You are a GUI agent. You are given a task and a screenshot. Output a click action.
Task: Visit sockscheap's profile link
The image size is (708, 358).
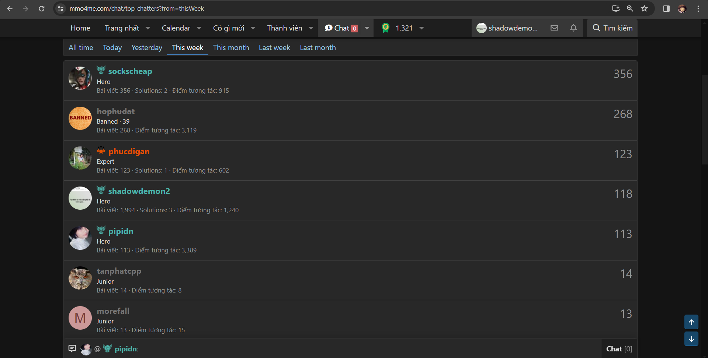(x=130, y=71)
